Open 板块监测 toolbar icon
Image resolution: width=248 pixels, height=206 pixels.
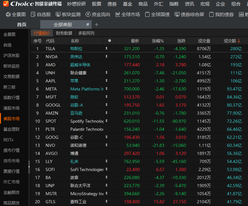pos(58,15)
